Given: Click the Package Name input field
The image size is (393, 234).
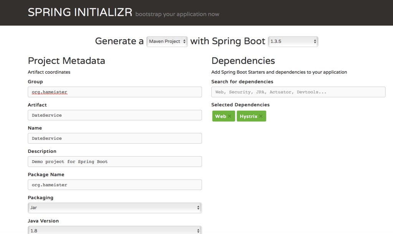Looking at the screenshot, I should pyautogui.click(x=115, y=185).
